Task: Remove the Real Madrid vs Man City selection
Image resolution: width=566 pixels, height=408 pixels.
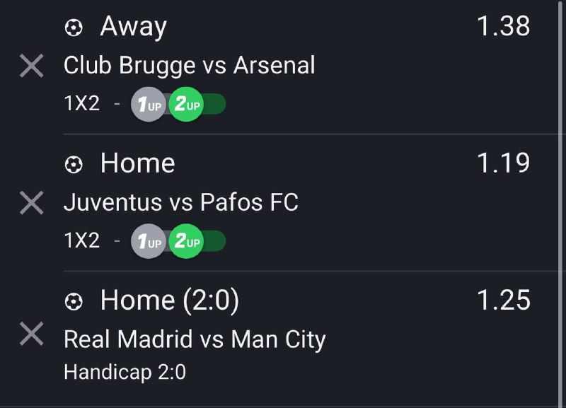Action: click(x=31, y=334)
